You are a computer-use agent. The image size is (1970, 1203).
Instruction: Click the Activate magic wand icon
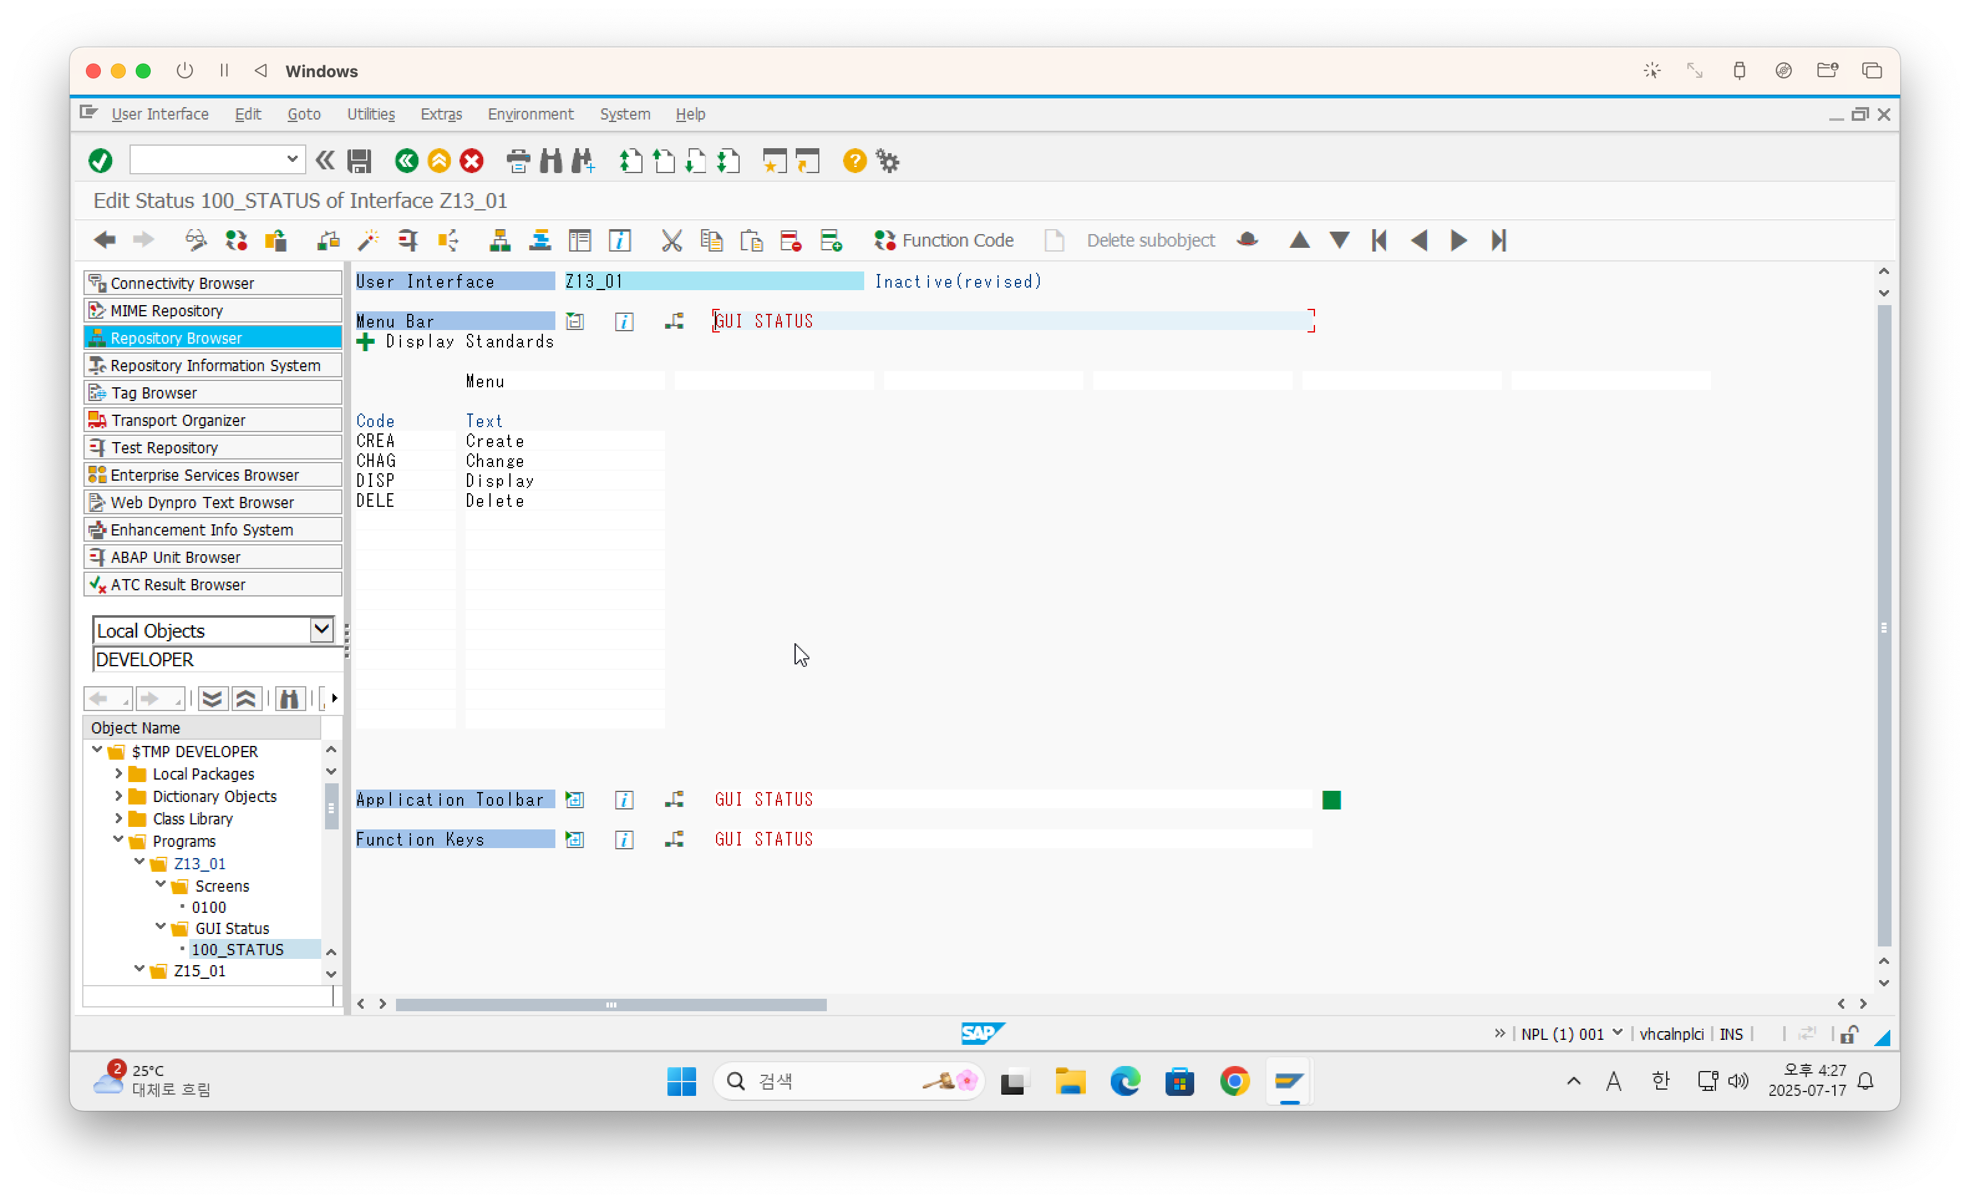[x=368, y=240]
